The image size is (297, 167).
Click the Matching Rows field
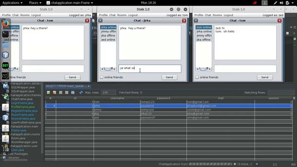(281, 92)
